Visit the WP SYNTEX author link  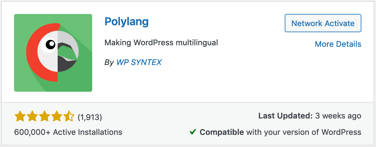pos(139,62)
